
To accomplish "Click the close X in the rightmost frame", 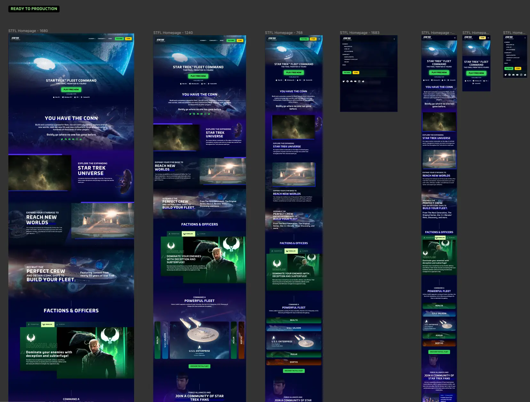I will (525, 38).
